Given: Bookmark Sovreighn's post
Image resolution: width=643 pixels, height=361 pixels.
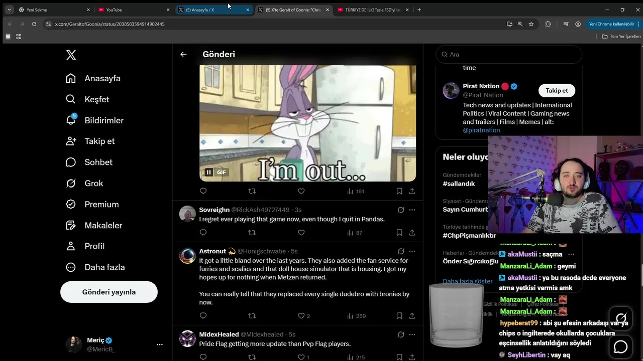Looking at the screenshot, I should pos(399,233).
